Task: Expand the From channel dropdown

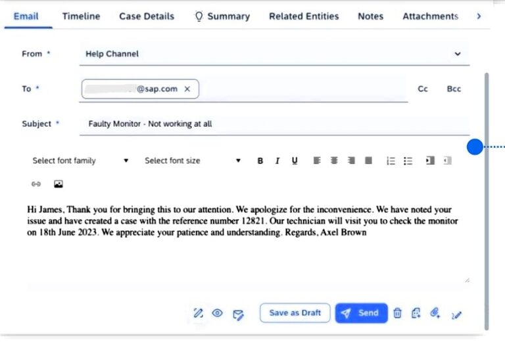Action: 458,54
